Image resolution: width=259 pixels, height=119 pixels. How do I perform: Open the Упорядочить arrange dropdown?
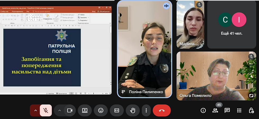48,18
